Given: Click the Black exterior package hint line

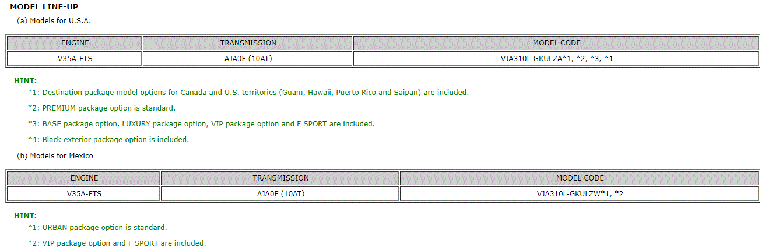Looking at the screenshot, I should (108, 139).
